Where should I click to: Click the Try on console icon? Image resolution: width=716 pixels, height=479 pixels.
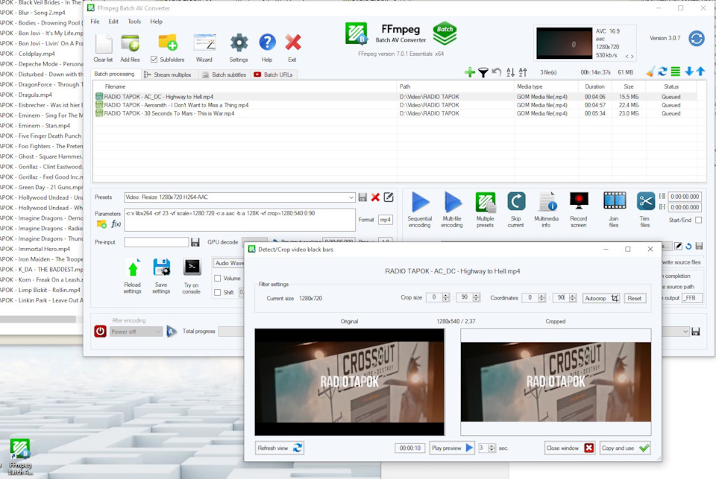click(x=192, y=267)
